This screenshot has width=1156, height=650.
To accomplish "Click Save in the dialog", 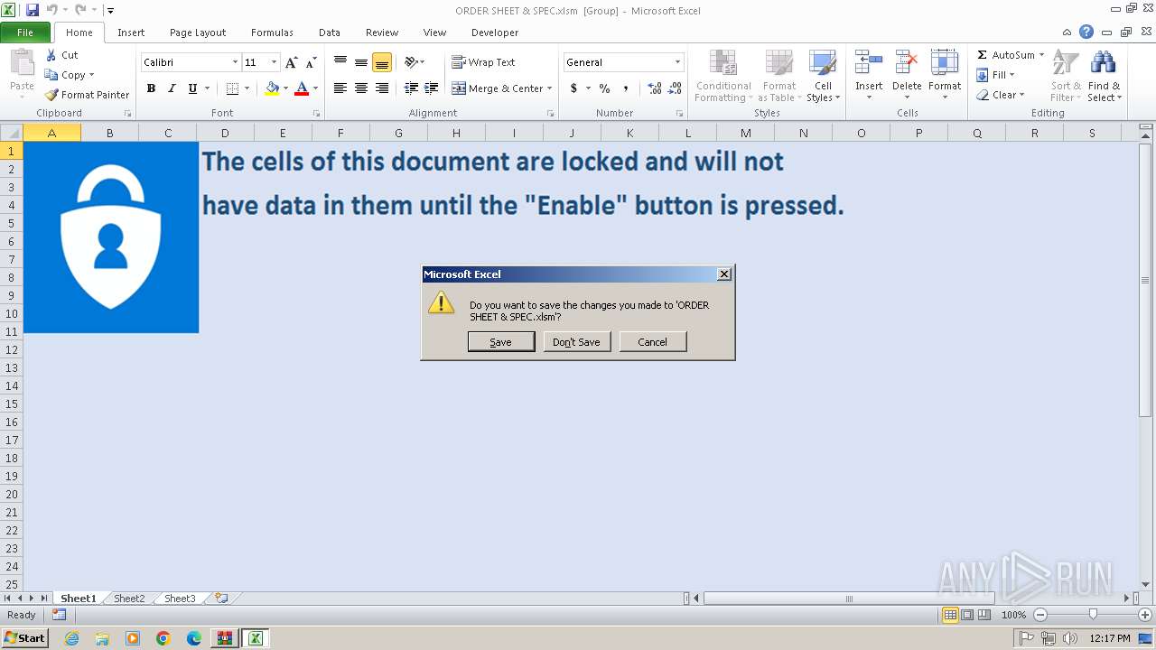I will 500,342.
